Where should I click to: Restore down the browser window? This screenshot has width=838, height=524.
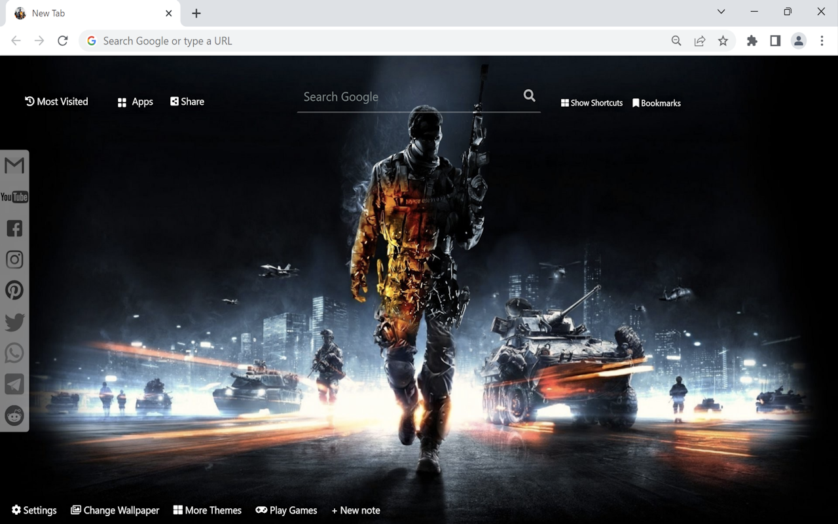click(788, 12)
